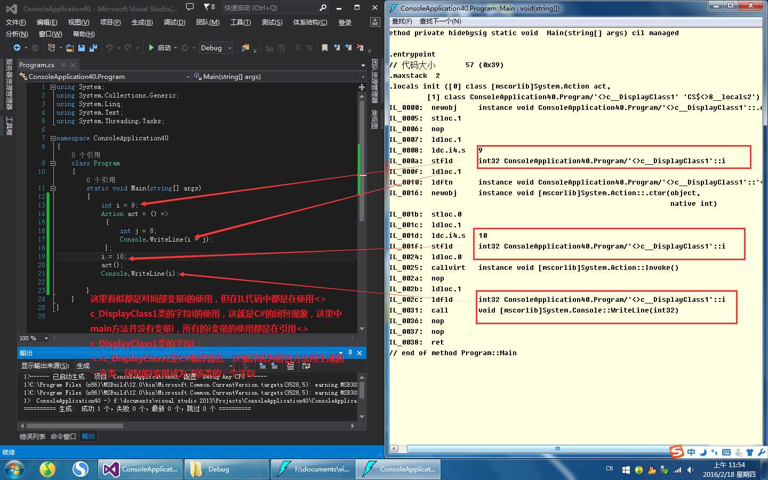Image resolution: width=768 pixels, height=480 pixels.
Task: Toggle auto-hide pin on the 输出 panel
Action: pos(350,353)
